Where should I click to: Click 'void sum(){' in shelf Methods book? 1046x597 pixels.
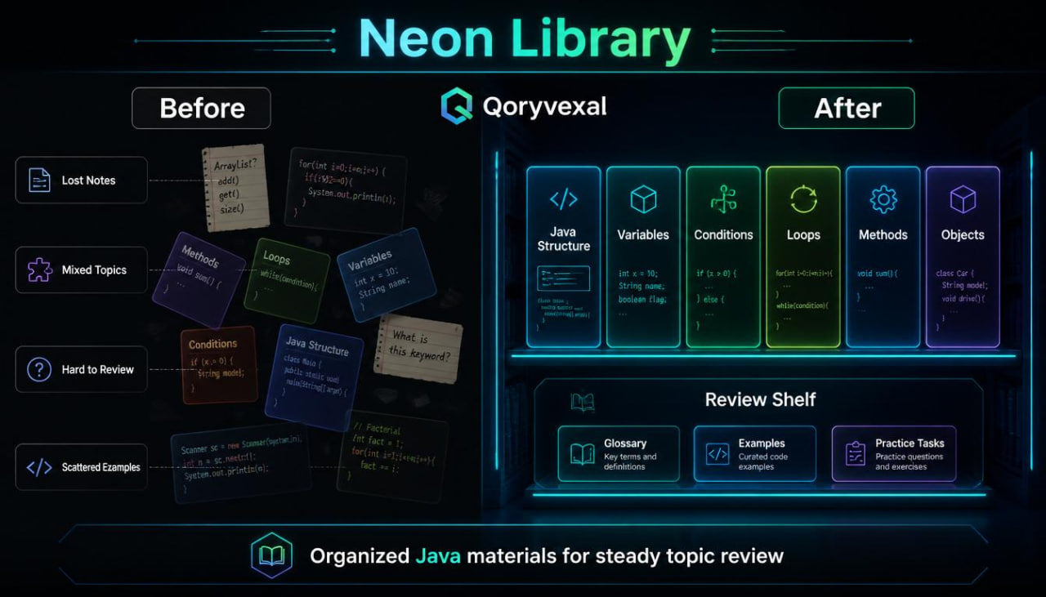[x=878, y=273]
